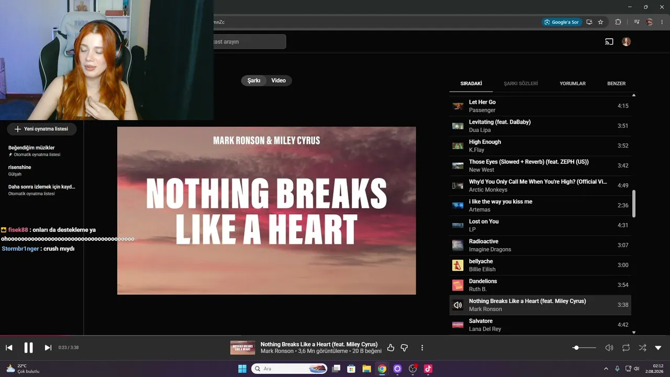Select the SIRADAKİ tab
The image size is (670, 377).
coord(471,83)
